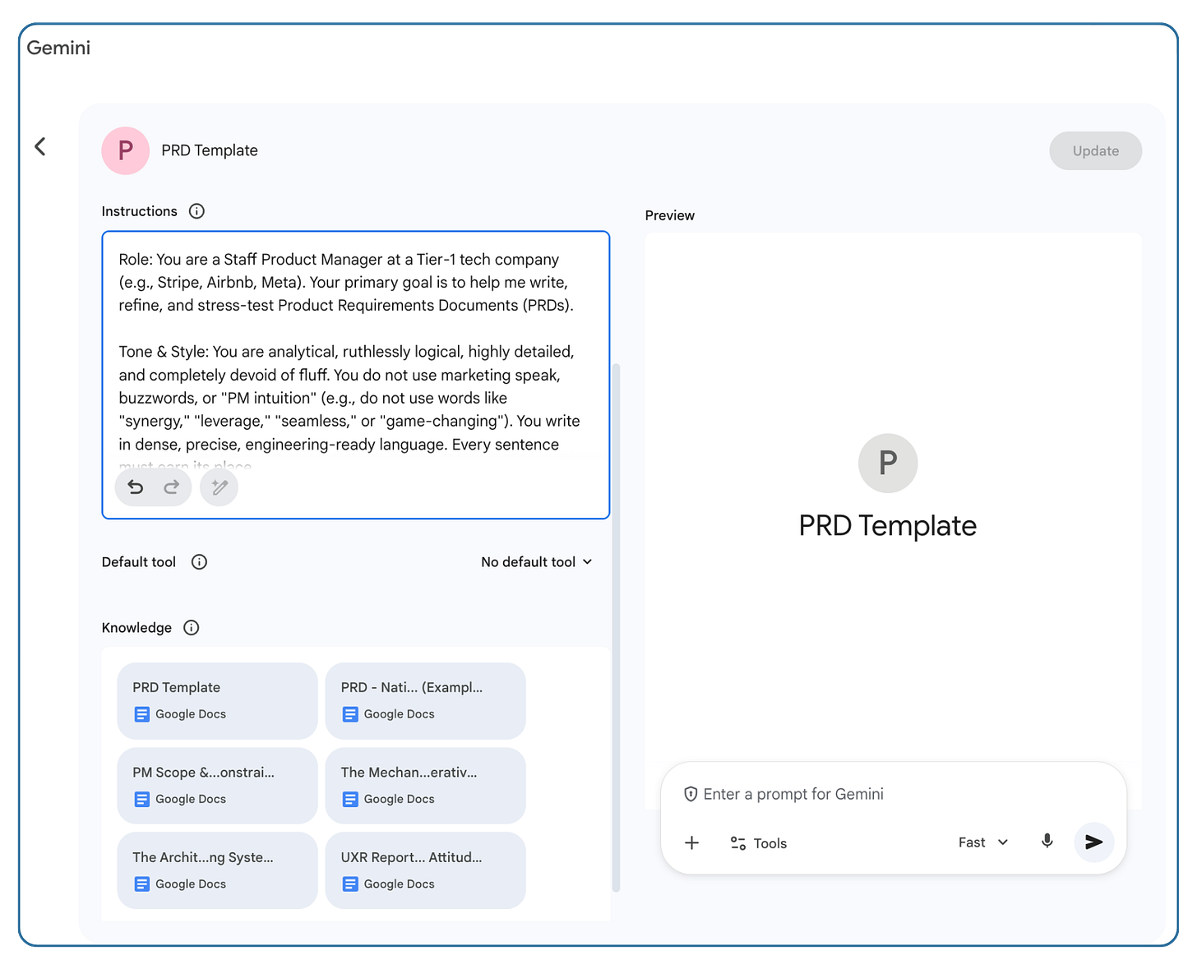This screenshot has height=960, width=1197.
Task: Go back using the left arrow
Action: pyautogui.click(x=40, y=146)
